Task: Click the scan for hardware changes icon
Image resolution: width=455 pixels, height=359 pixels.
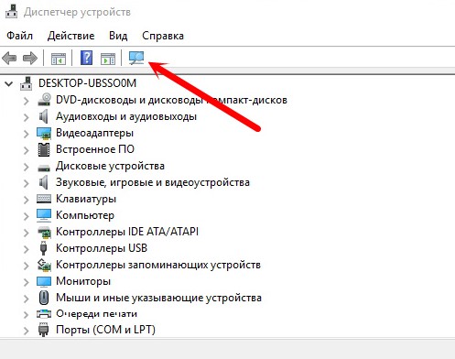Action: pyautogui.click(x=136, y=58)
